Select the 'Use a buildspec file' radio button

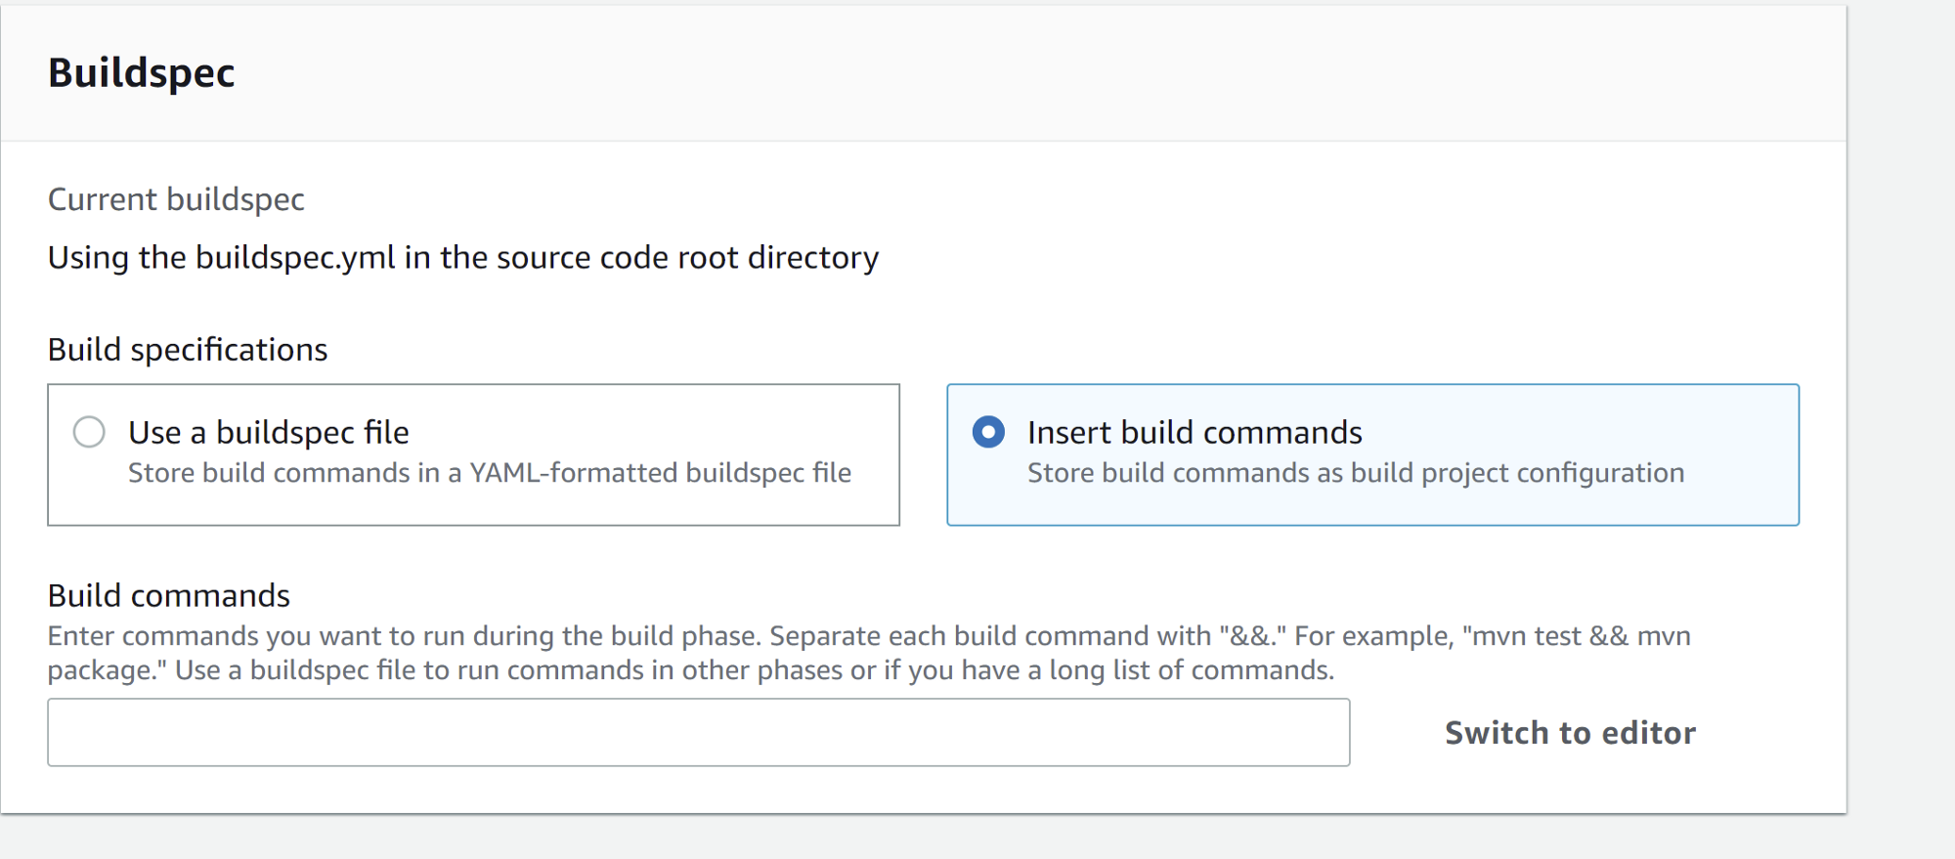(89, 432)
